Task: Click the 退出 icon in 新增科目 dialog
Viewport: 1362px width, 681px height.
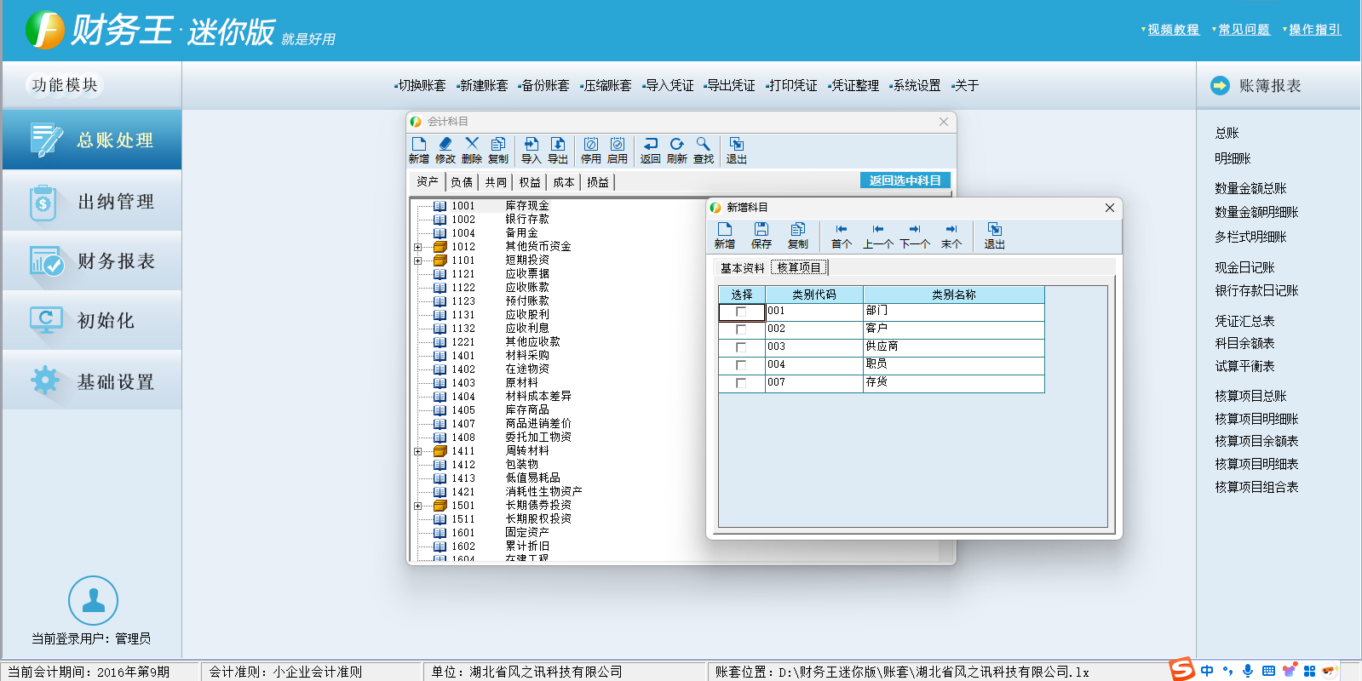Action: [995, 235]
